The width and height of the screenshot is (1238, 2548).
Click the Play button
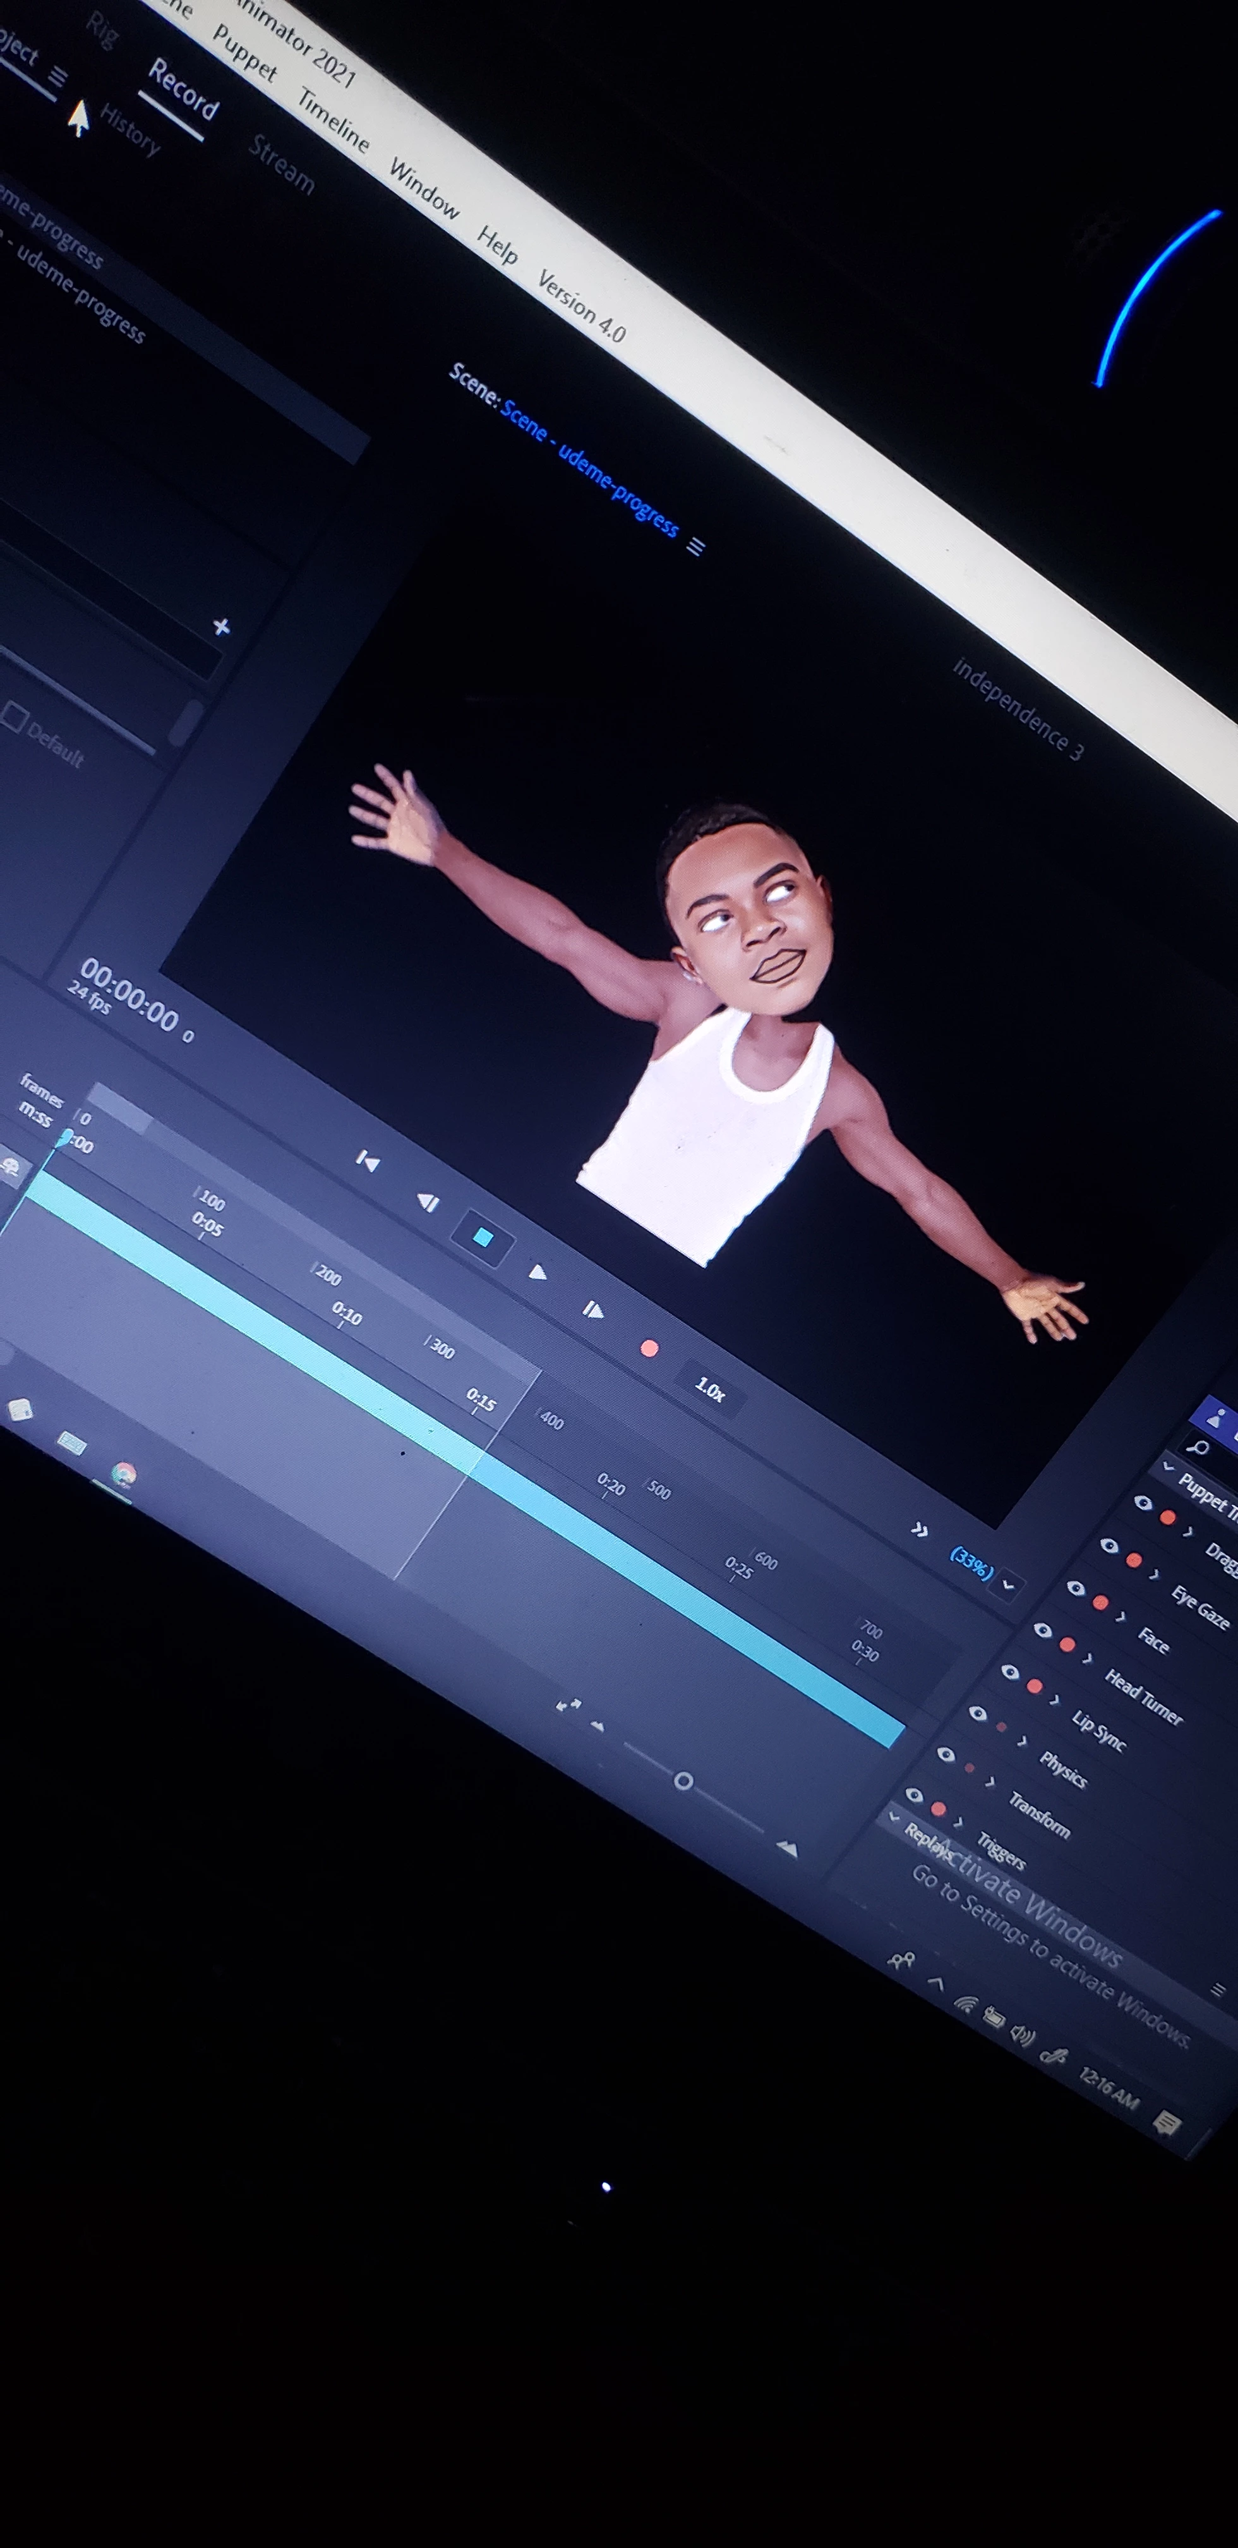click(x=537, y=1272)
